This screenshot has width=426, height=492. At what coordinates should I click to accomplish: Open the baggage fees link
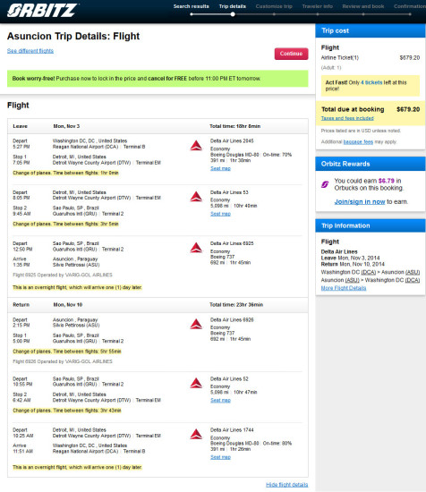pos(358,142)
